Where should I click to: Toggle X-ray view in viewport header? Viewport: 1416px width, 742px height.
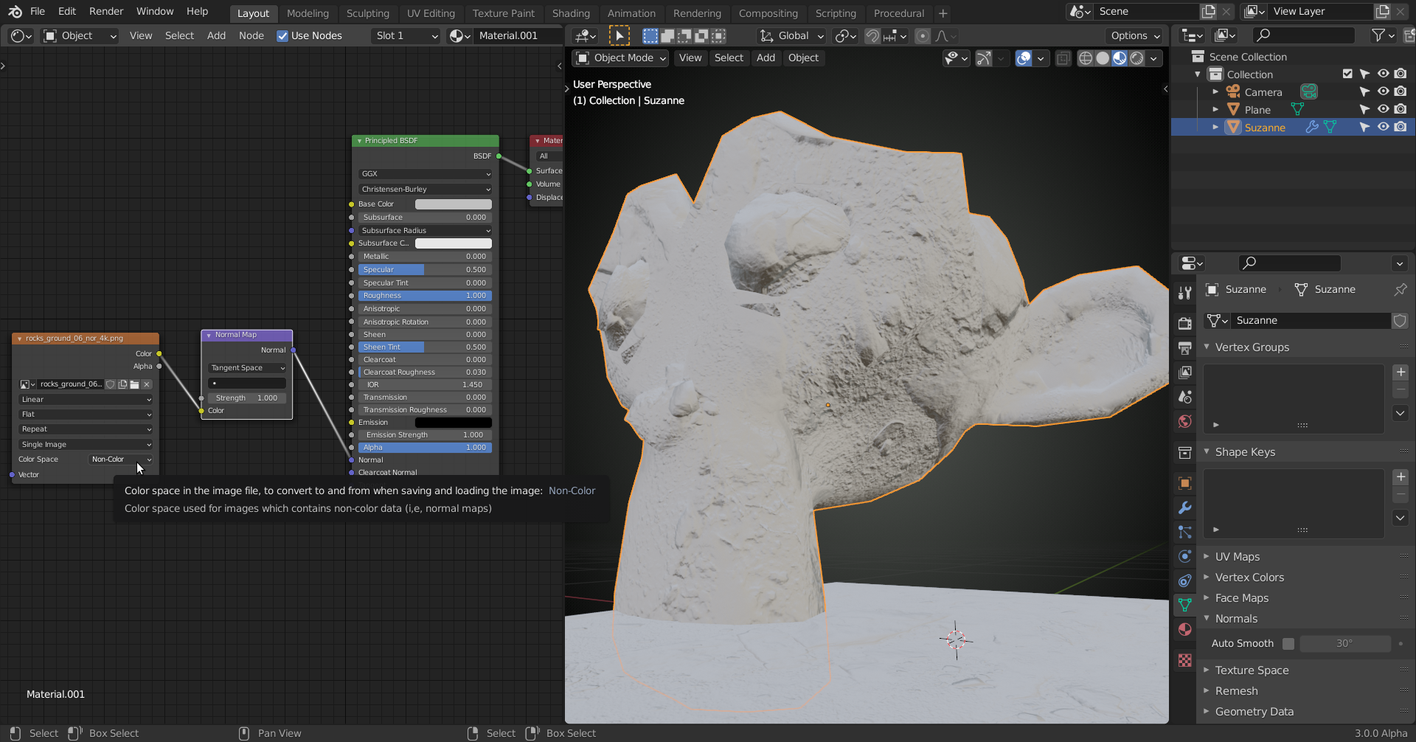1063,58
